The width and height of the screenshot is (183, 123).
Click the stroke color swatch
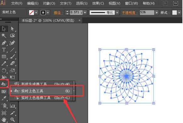coord(43,13)
